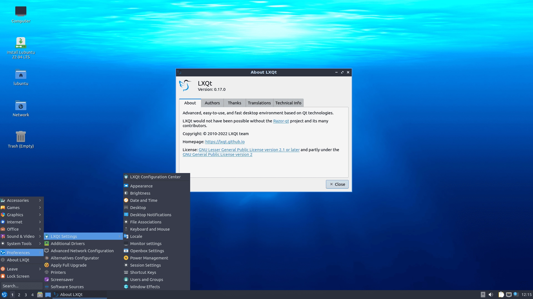The height and width of the screenshot is (299, 533).
Task: Expand the System Tools submenu
Action: point(22,243)
